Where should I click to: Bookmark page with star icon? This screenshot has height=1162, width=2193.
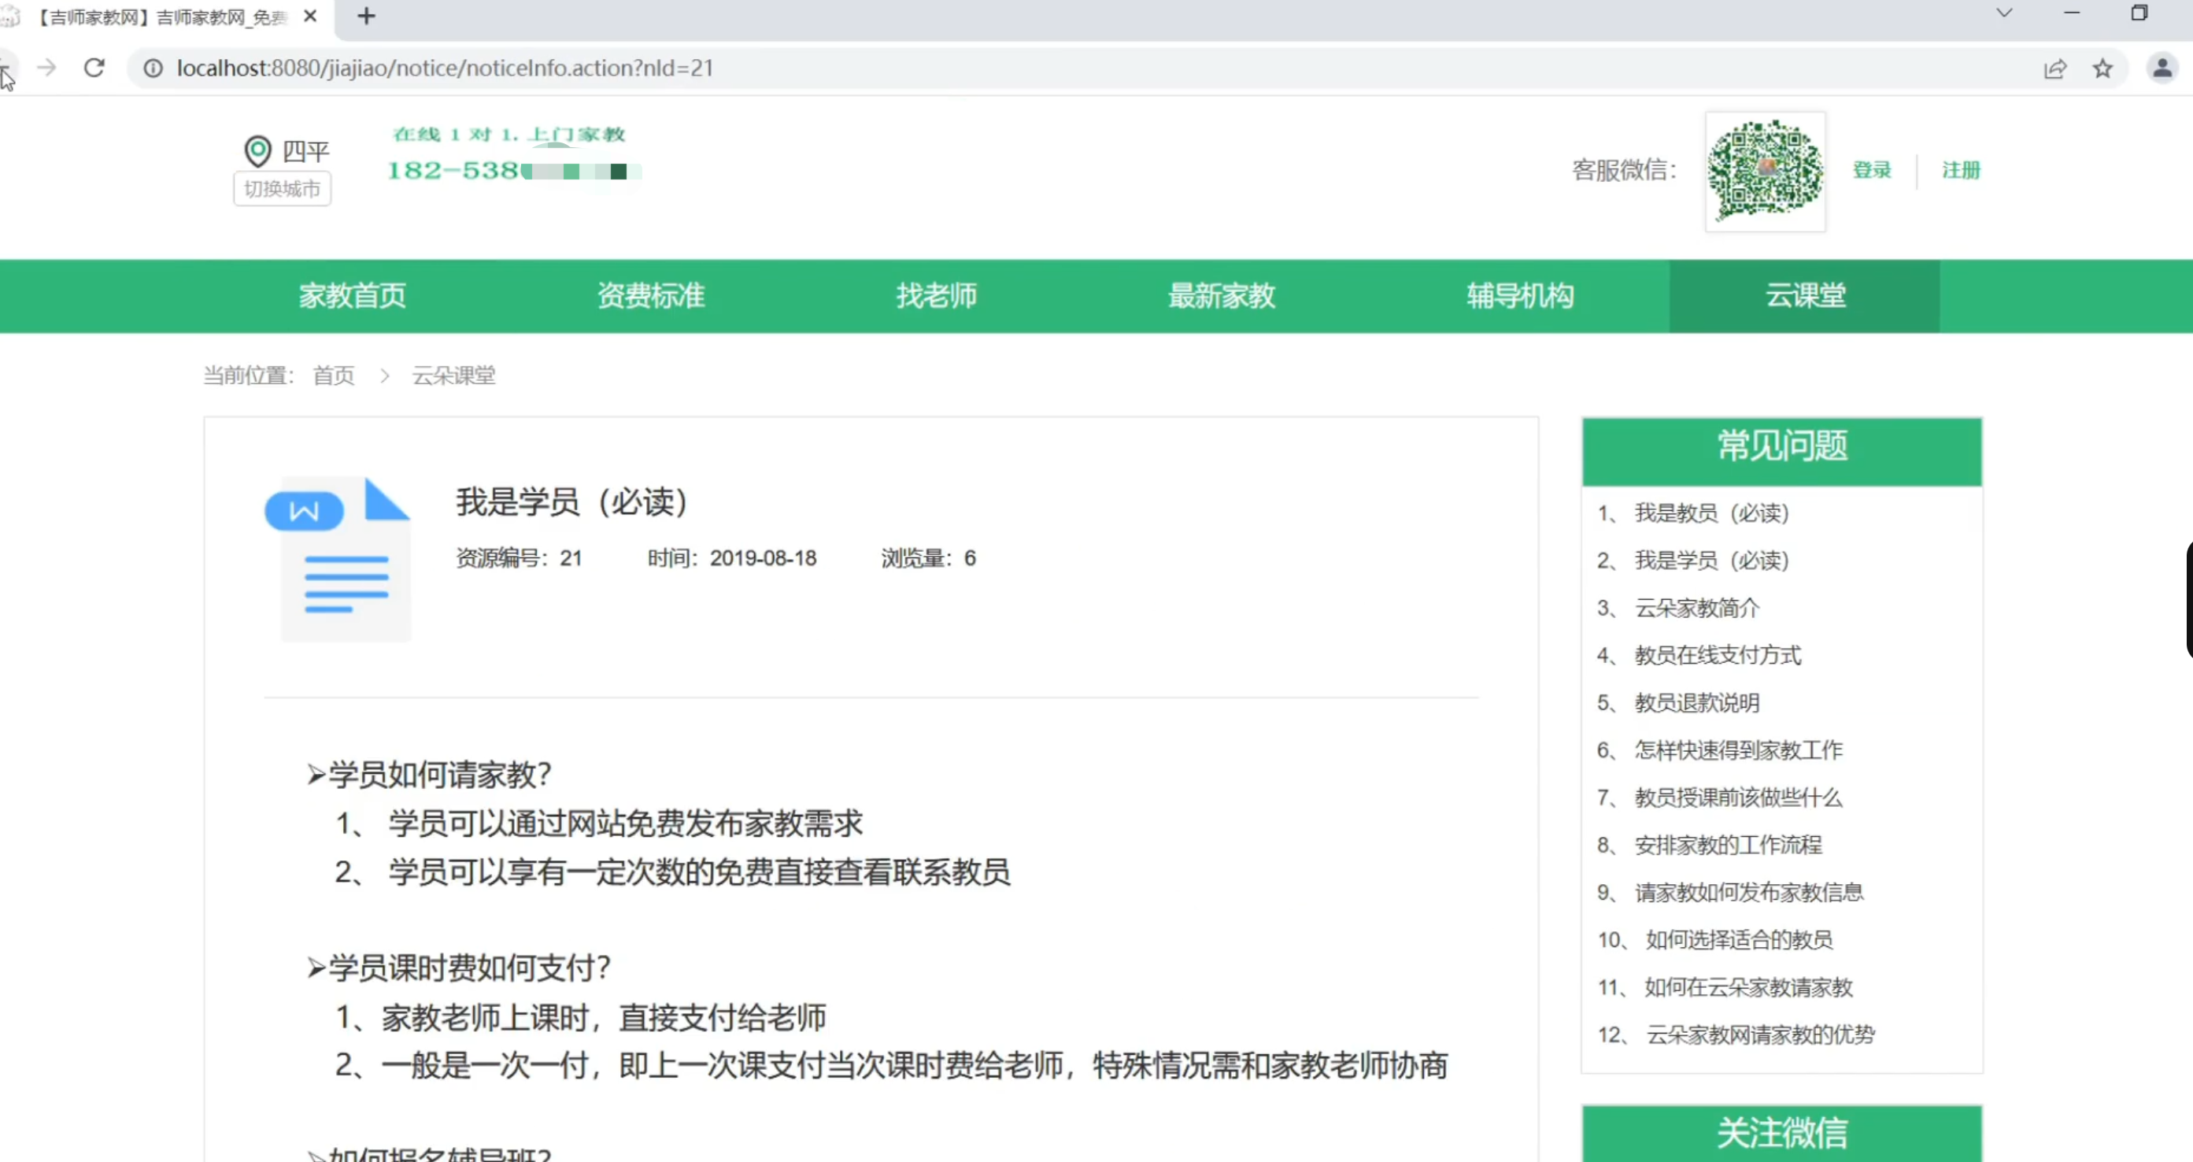(2102, 68)
